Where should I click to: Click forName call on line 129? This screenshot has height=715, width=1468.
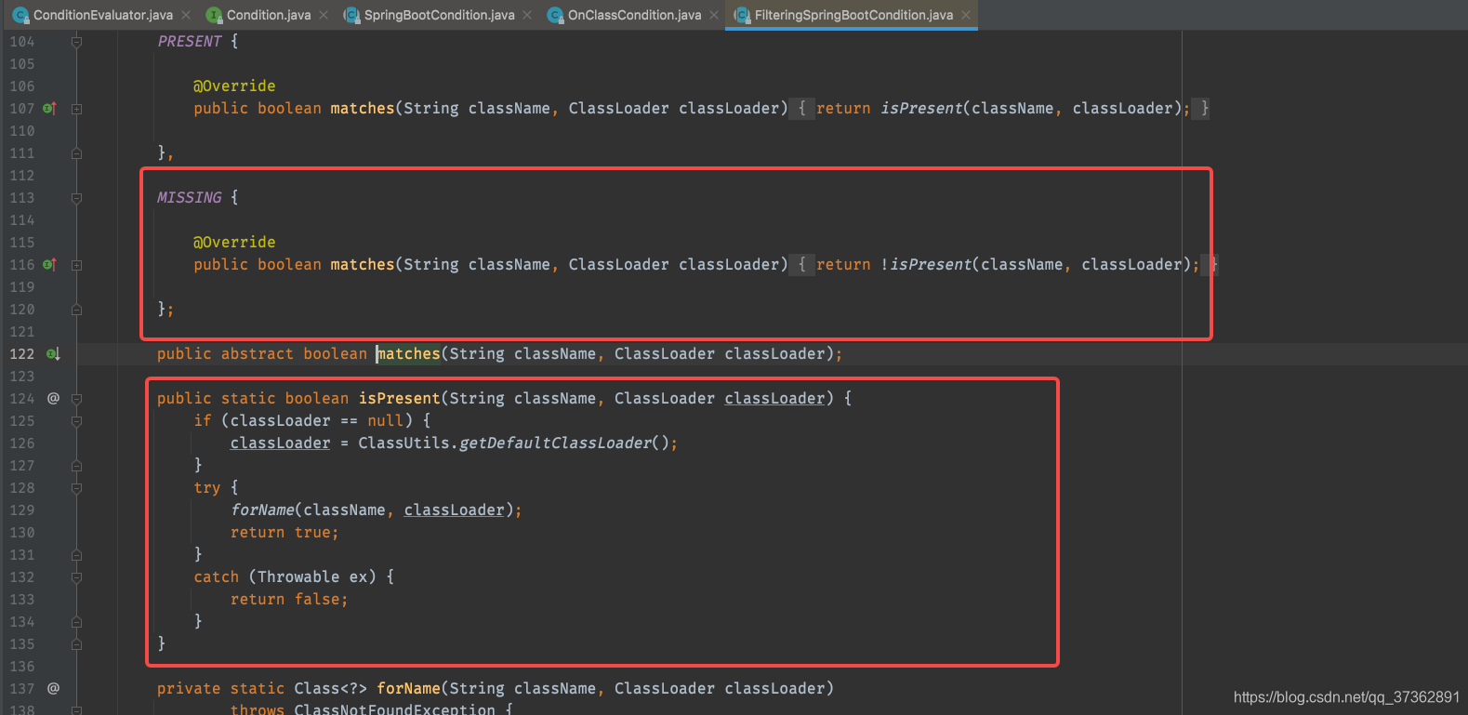262,510
